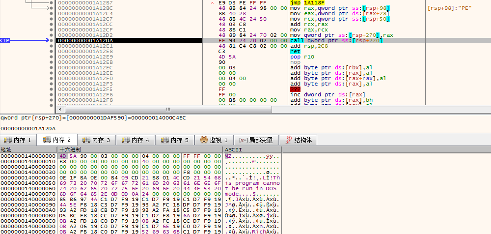Screen dimensions: 491x234
Task: Toggle breakpoint dot at address 00000000001A12DA
Action: [51, 40]
